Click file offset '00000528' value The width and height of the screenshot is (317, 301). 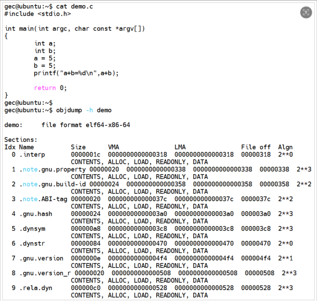[256, 288]
